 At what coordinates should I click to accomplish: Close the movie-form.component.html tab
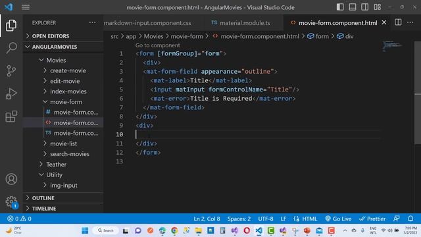[x=384, y=22]
